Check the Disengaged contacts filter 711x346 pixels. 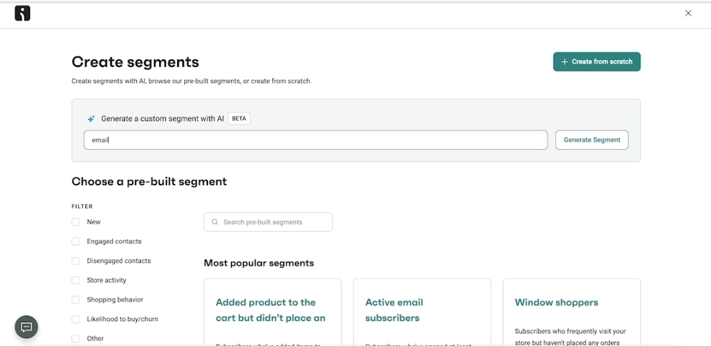[76, 261]
